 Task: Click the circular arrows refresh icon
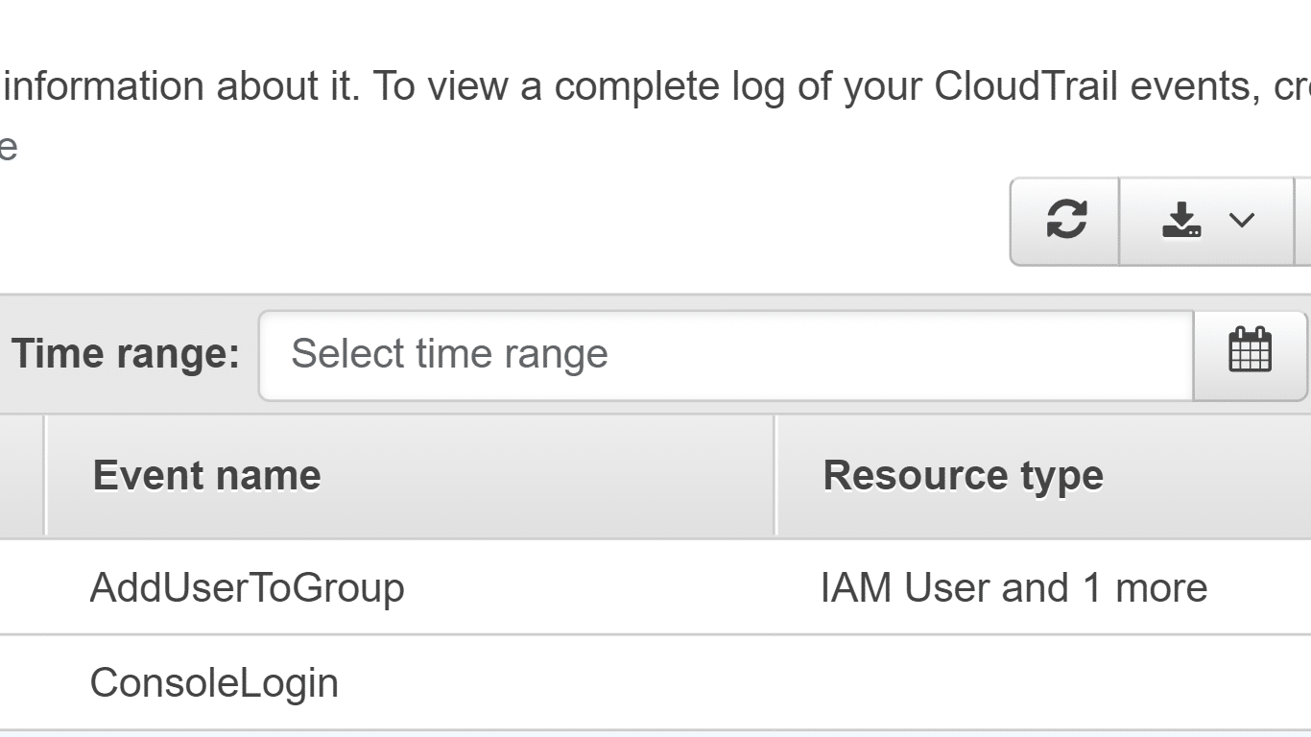click(1064, 220)
